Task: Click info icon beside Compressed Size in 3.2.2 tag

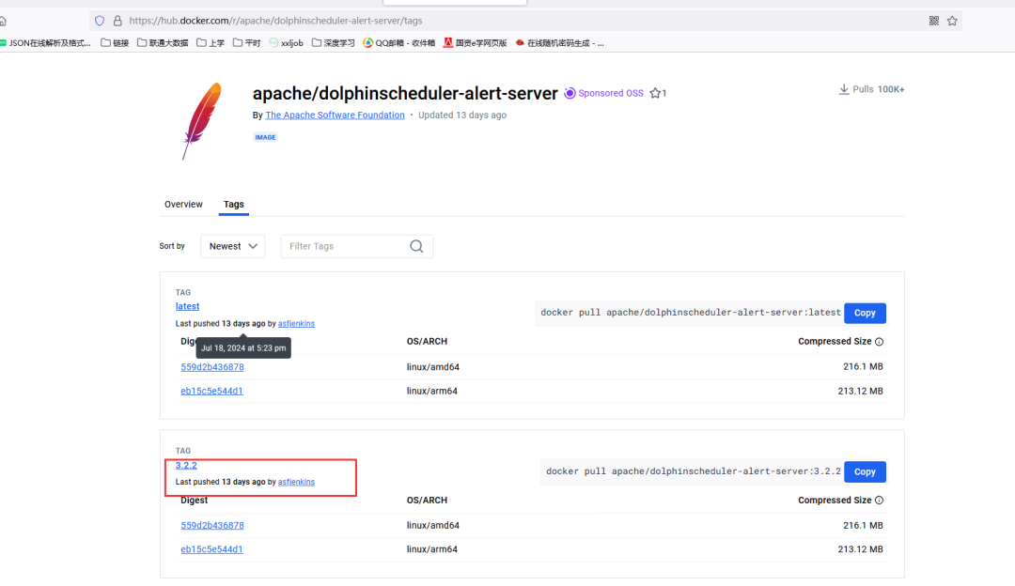Action: [x=879, y=500]
